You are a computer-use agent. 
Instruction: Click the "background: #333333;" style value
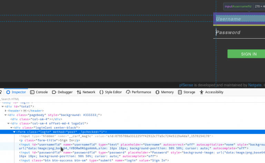[79, 115]
